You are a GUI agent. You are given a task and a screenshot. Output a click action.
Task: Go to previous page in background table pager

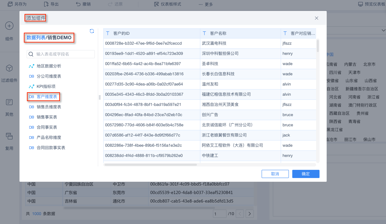pos(240,214)
